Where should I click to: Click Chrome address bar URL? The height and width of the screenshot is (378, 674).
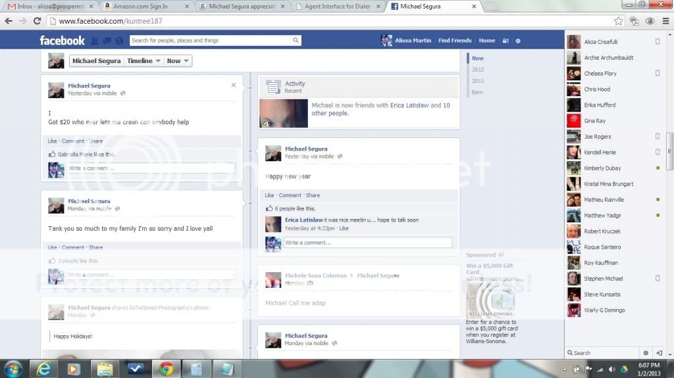click(x=111, y=21)
